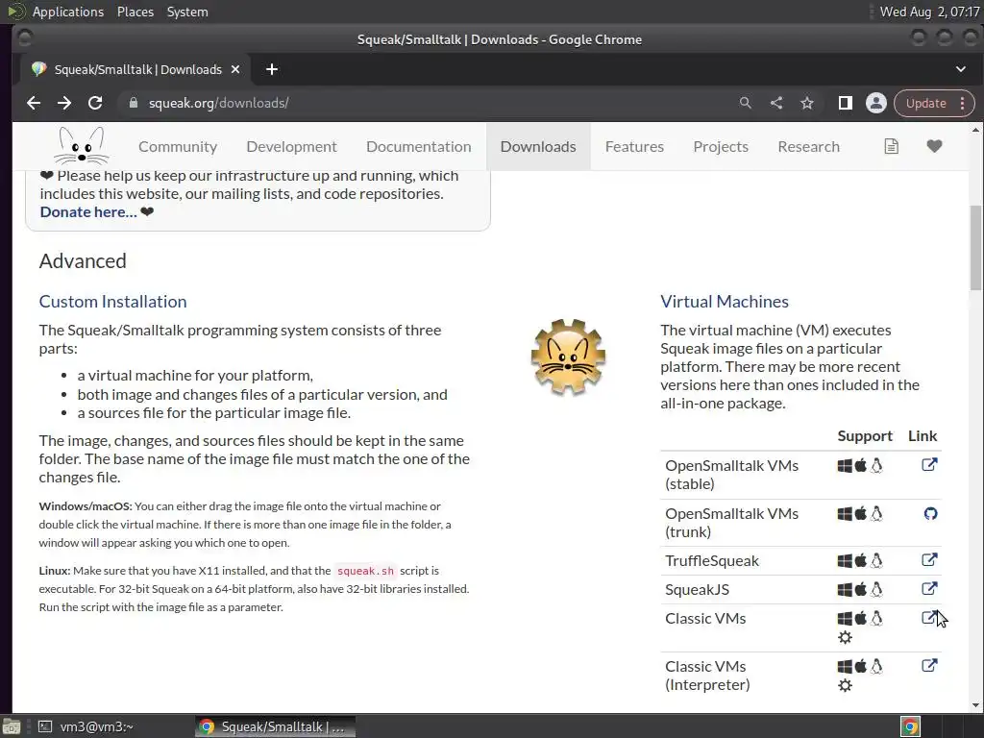Viewport: 984px width, 738px height.
Task: Open the zoom search icon in address bar
Action: click(745, 103)
